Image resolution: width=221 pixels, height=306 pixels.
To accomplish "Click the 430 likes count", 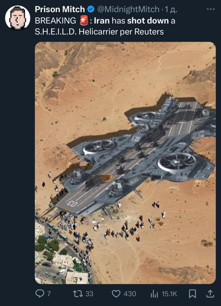I will click(130, 294).
